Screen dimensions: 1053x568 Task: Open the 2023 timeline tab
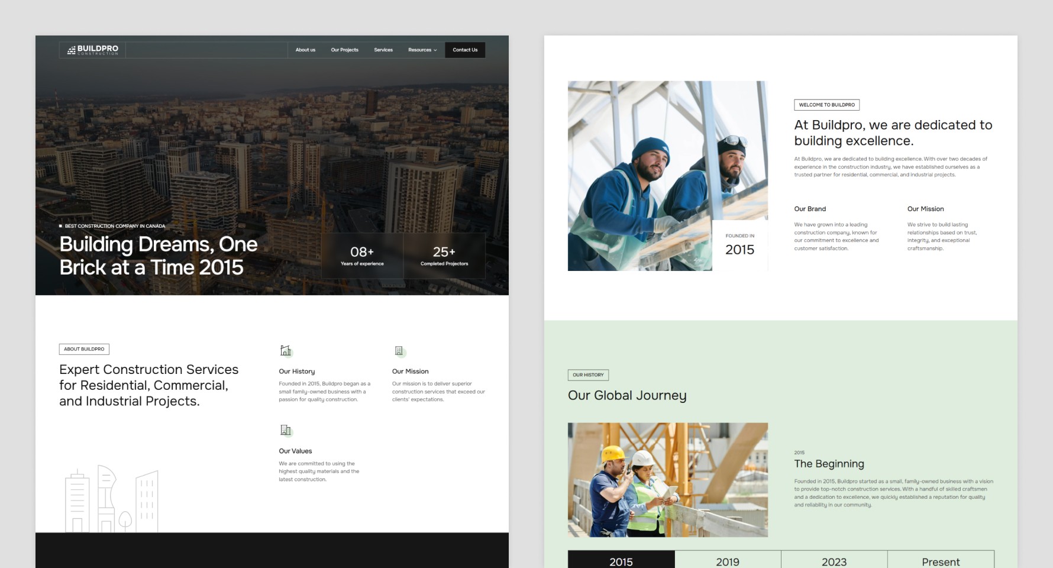pyautogui.click(x=834, y=560)
